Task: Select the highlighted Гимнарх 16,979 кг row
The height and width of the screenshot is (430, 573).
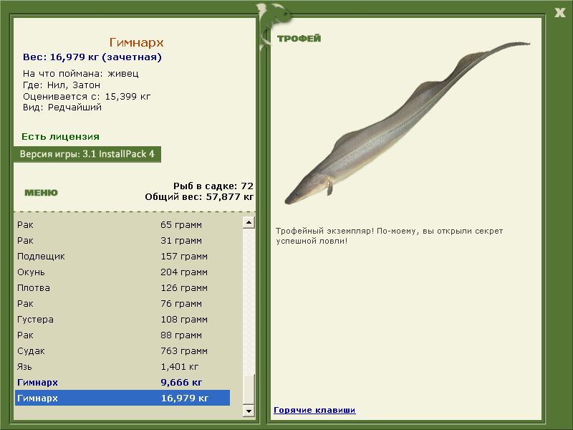Action: (122, 398)
